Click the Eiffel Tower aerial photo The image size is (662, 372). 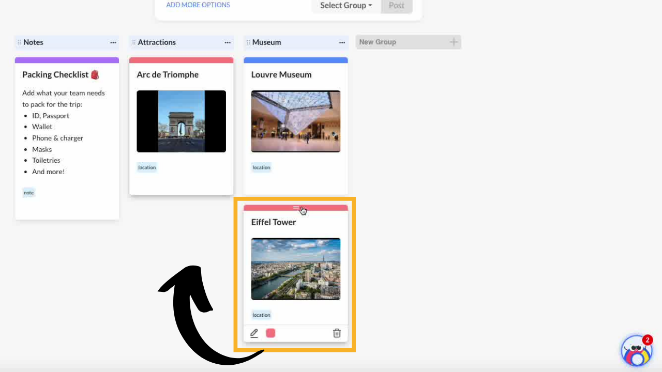pyautogui.click(x=296, y=269)
